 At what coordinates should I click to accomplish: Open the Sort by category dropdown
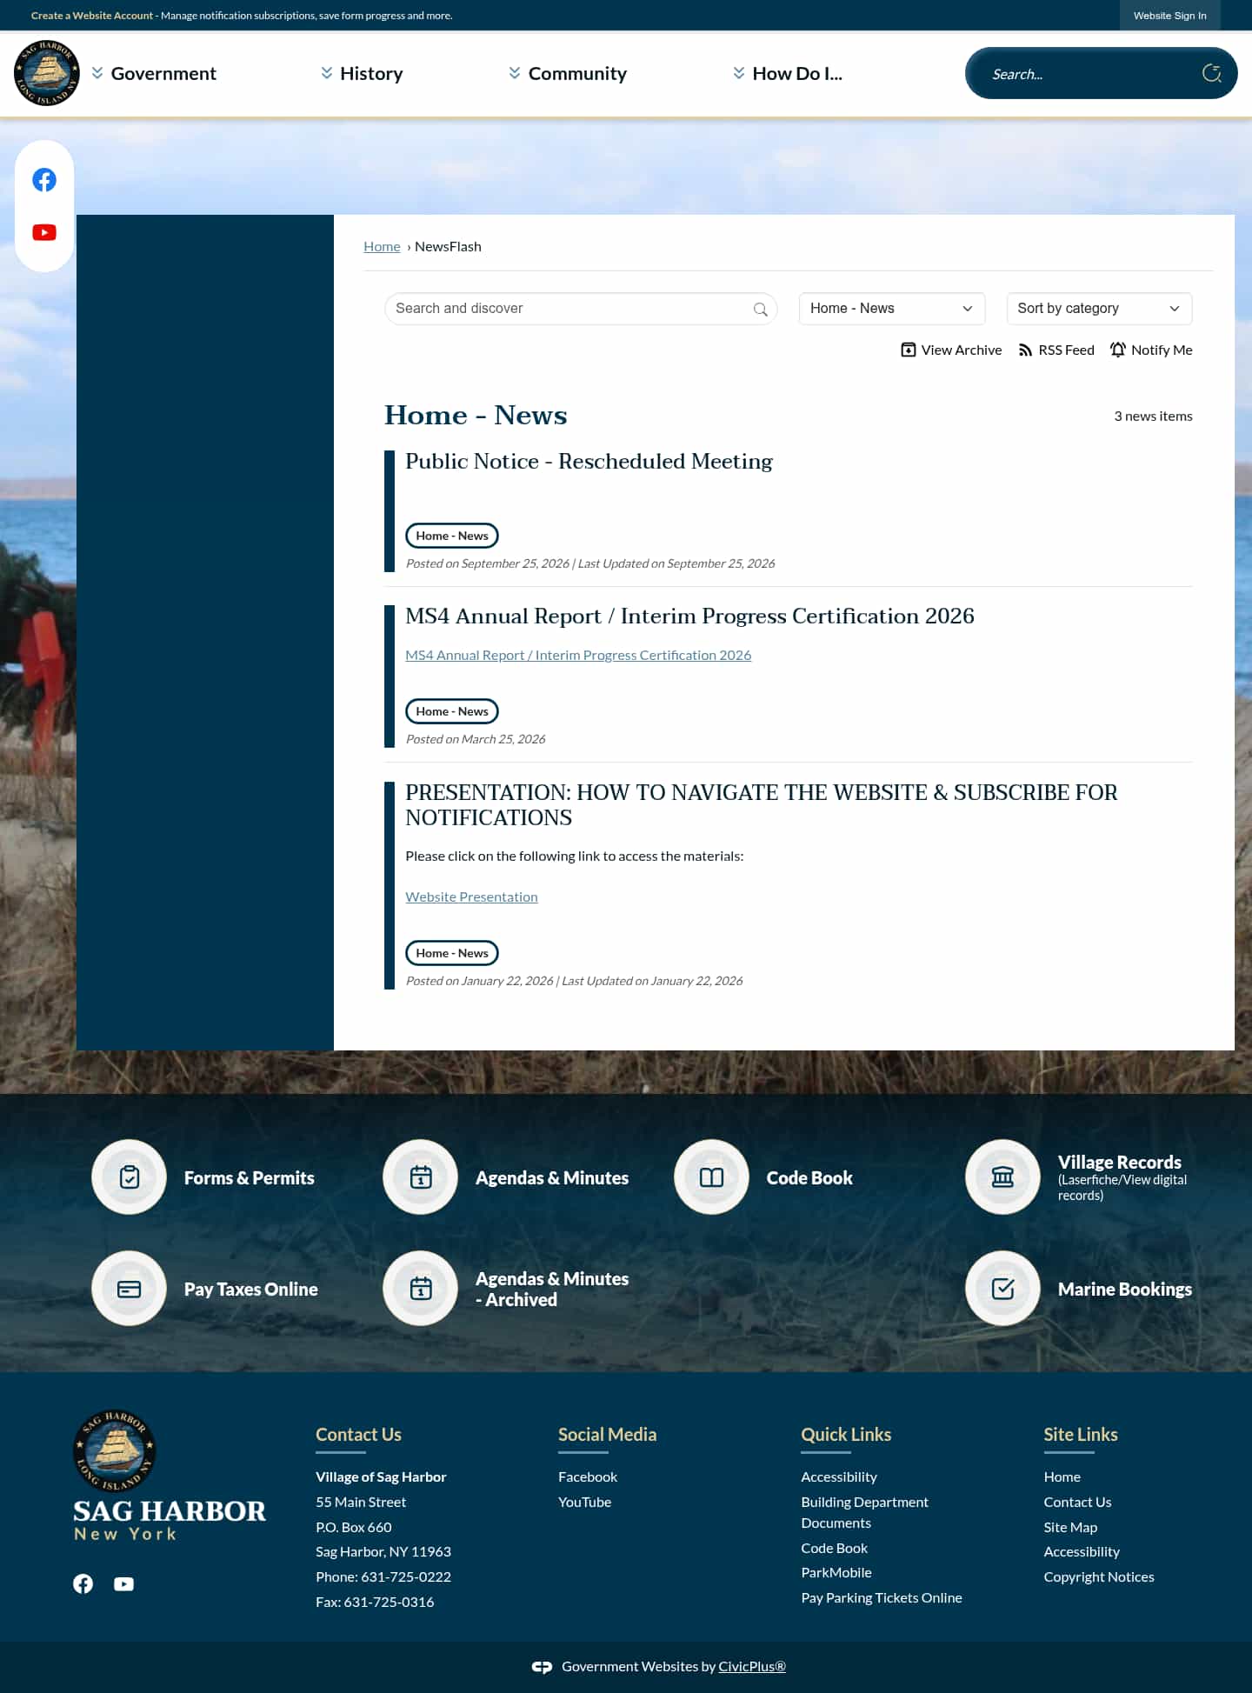1099,309
